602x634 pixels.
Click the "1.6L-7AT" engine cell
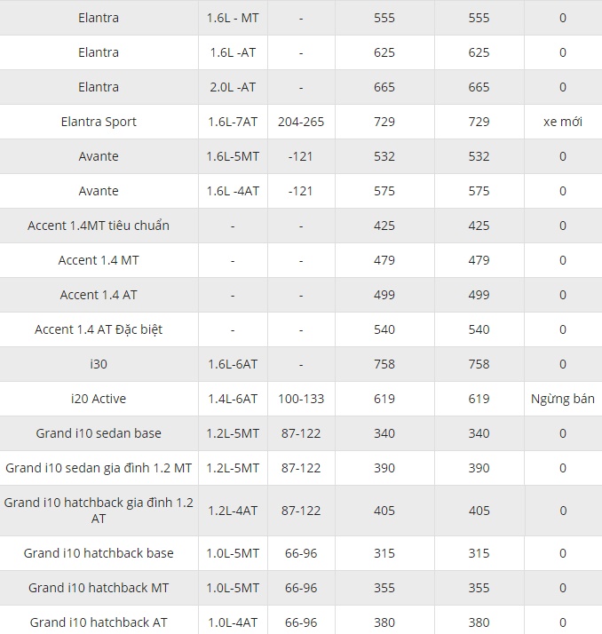coord(233,122)
